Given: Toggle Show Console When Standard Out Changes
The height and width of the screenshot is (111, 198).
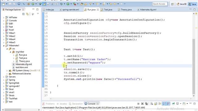Looking at the screenshot, I should click(164, 104).
